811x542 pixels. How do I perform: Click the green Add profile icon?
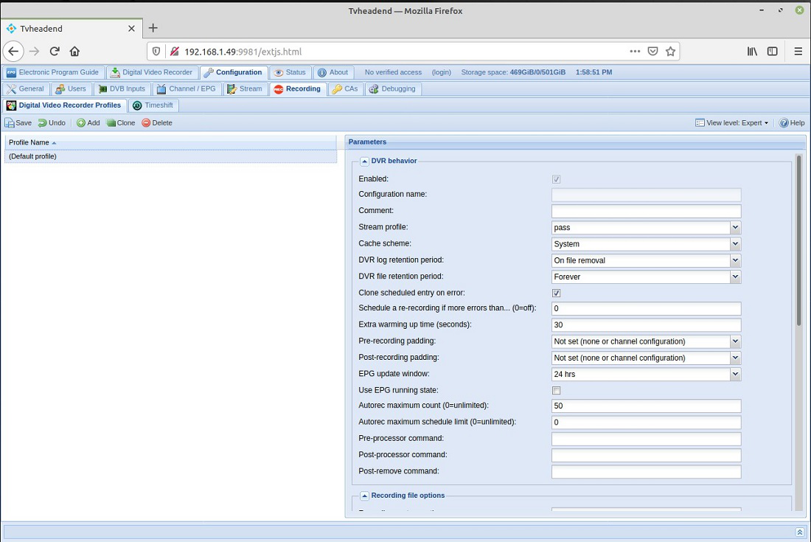81,123
